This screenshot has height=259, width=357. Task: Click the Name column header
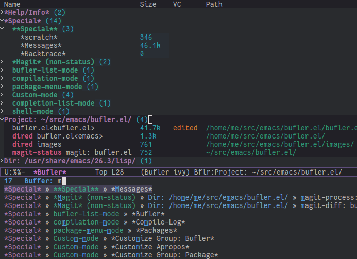(x=12, y=4)
